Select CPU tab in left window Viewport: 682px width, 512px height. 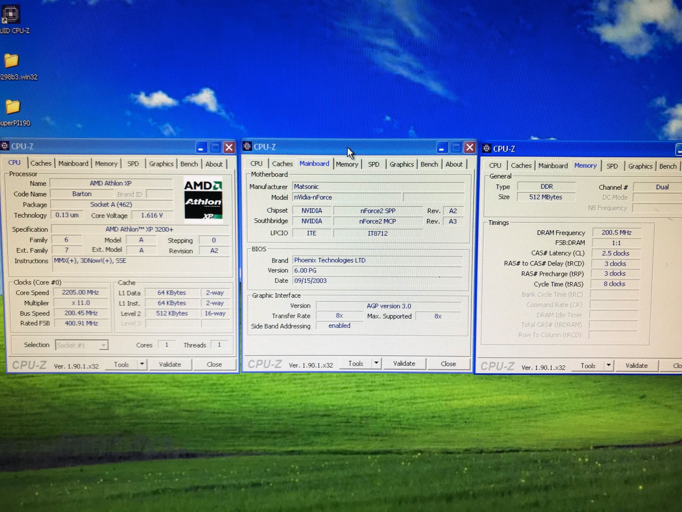point(14,163)
